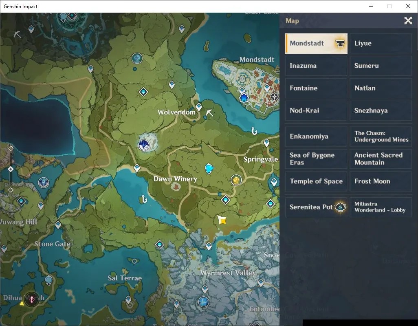Click the mining pickaxe icon near Wolvendom
The height and width of the screenshot is (326, 418).
[x=209, y=113]
